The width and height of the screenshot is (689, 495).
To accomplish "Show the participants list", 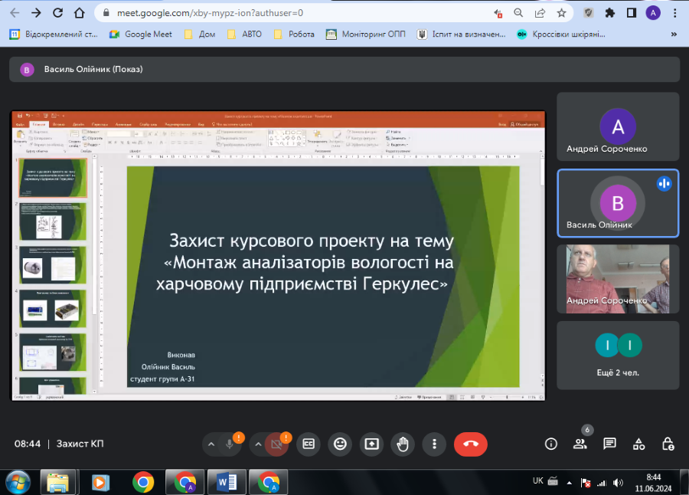I will tap(580, 444).
